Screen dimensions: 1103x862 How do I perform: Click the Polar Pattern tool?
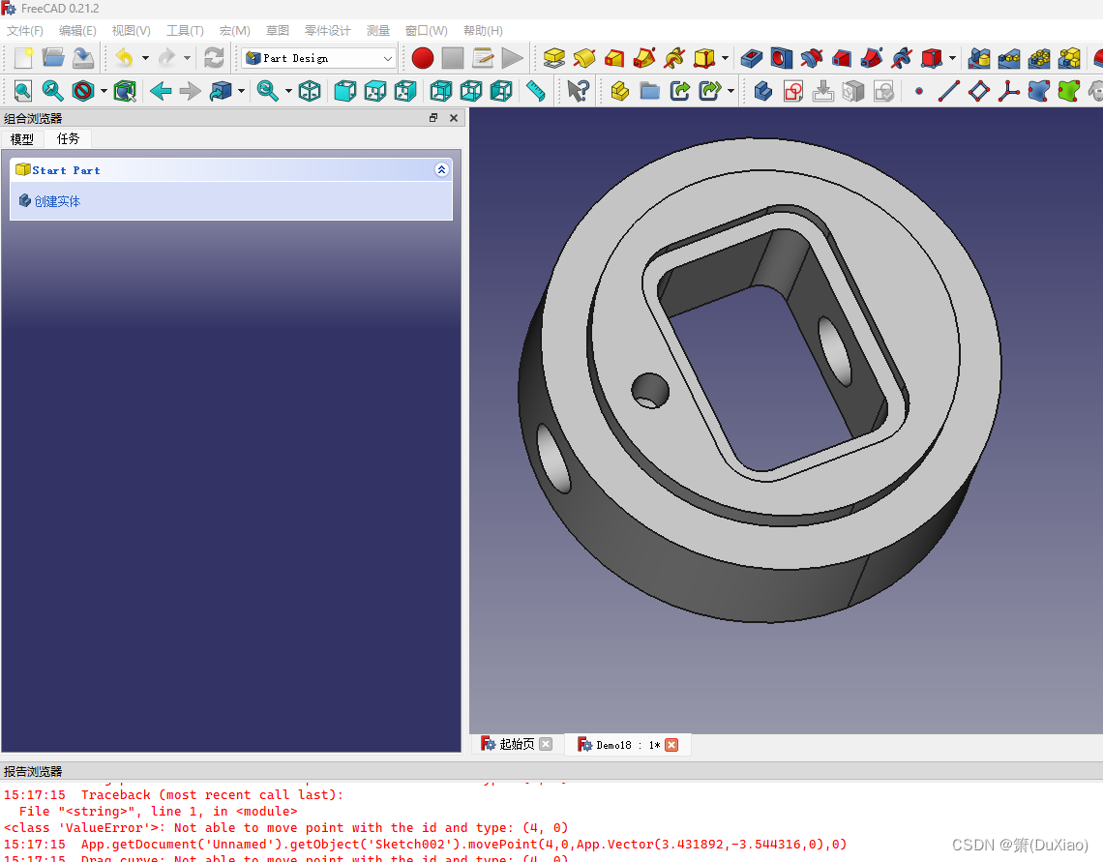(x=1039, y=58)
